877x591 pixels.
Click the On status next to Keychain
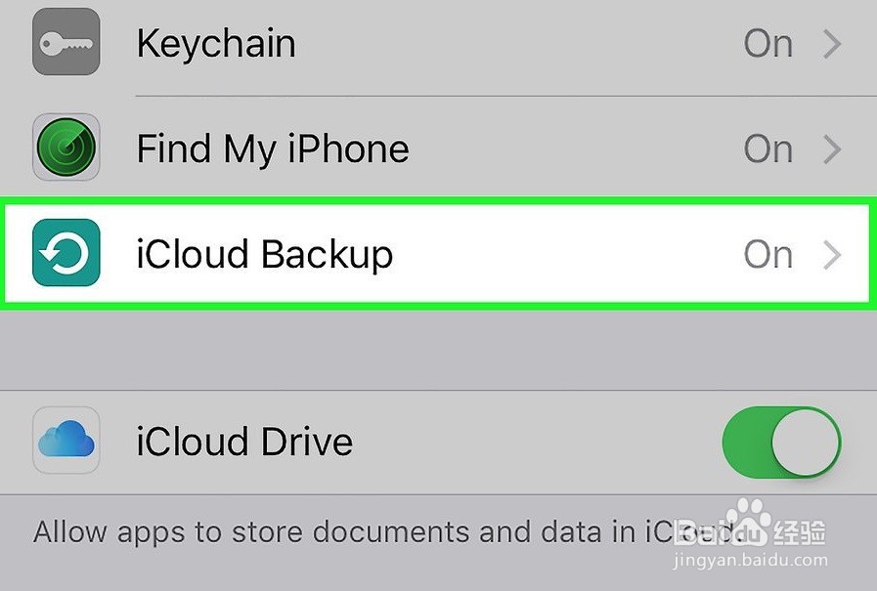click(767, 44)
